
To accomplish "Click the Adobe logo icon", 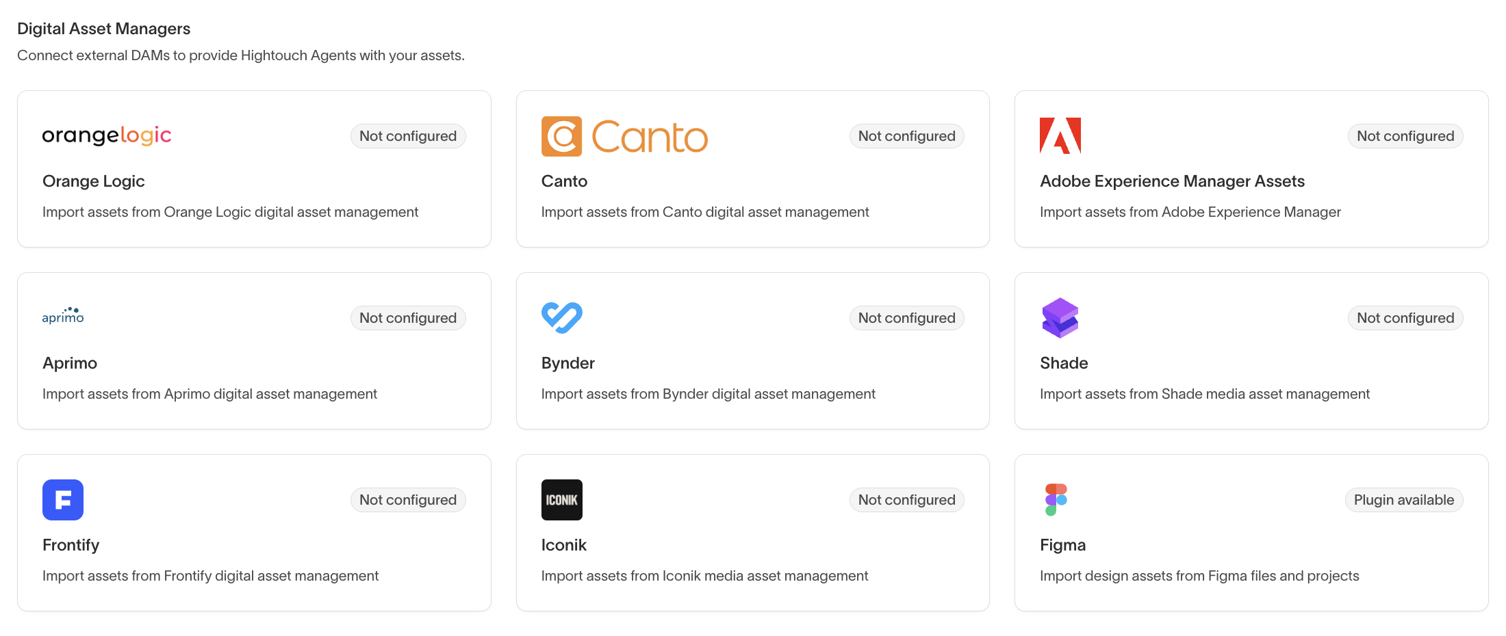I will [1060, 135].
